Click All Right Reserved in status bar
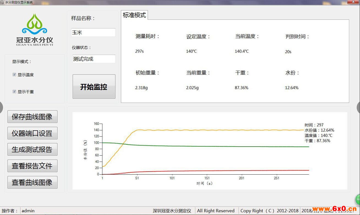Image resolution: width=360 pixels, height=215 pixels. 216,211
